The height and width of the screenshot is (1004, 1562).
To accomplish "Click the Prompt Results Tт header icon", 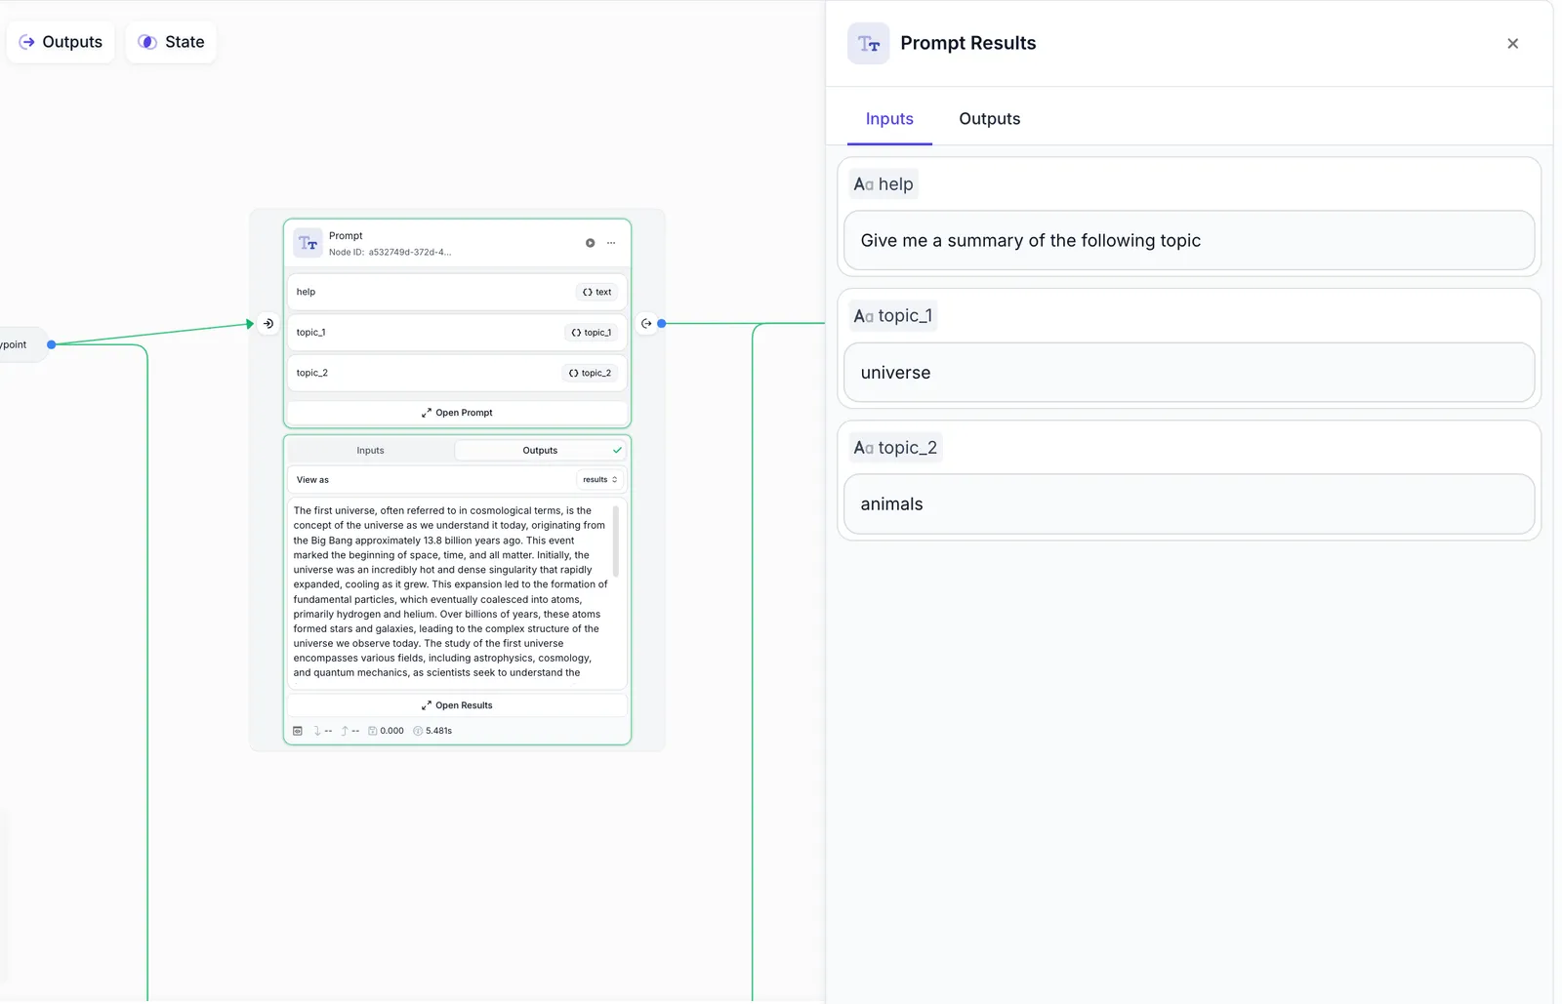I will 868,43.
